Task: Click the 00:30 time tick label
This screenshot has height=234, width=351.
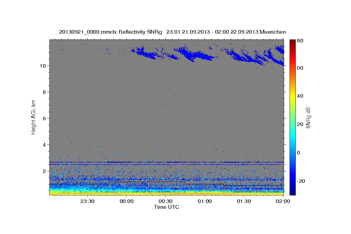Action: [x=166, y=201]
